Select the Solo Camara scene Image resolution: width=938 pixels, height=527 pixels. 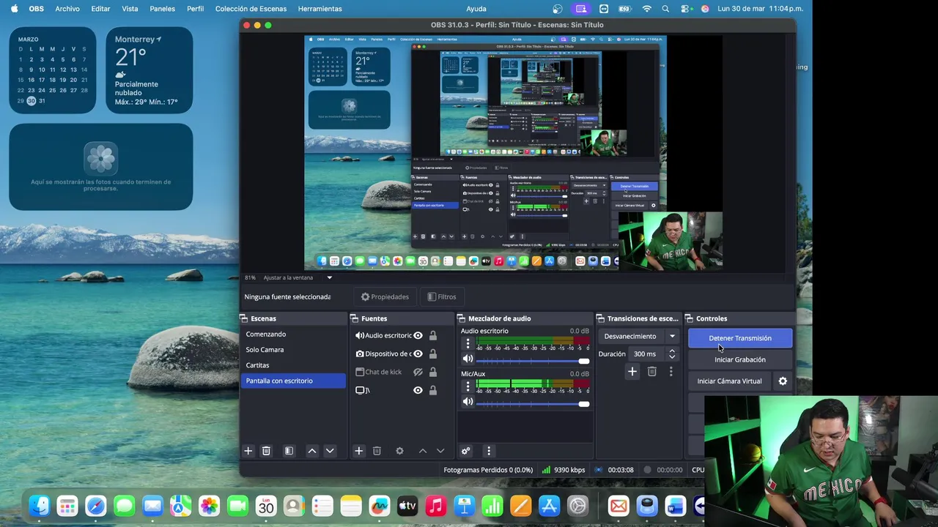pyautogui.click(x=293, y=350)
